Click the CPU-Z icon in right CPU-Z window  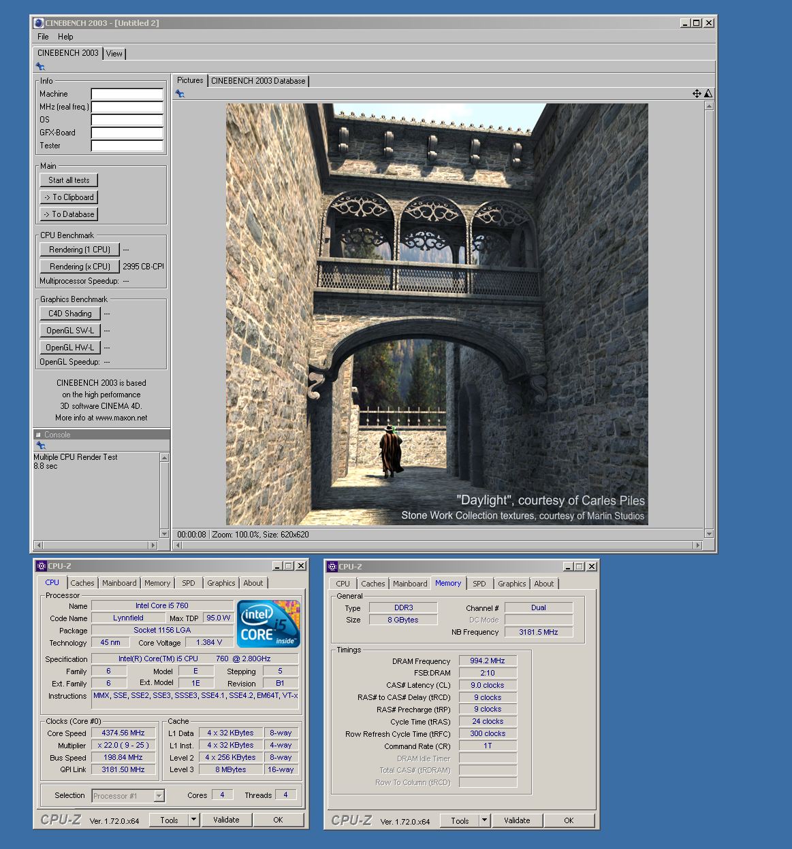click(332, 567)
